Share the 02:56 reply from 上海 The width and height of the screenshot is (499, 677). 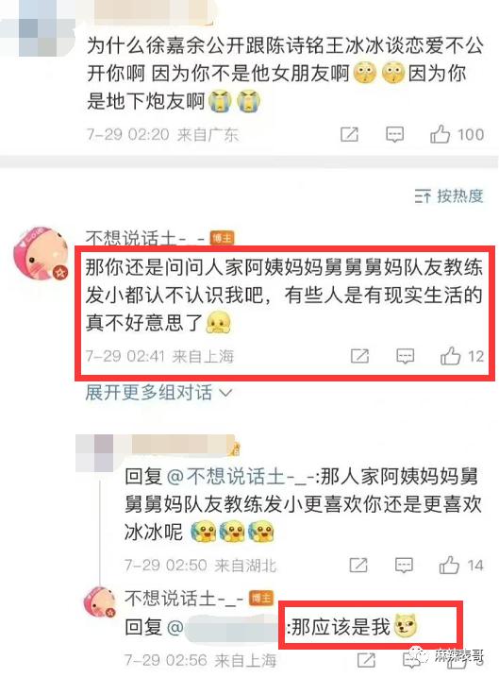(x=366, y=660)
